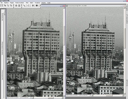Image resolution: width=128 pixels, height=99 pixels.
Task: Toggle the Informazioni IPTC side palette
Action: (2, 75)
